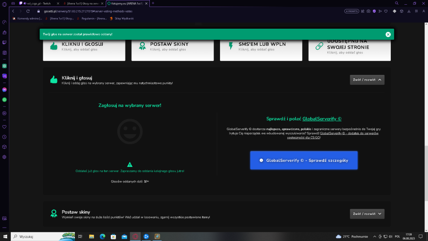Viewport: 428px width, 241px height.
Task: Open the sidebar bookmarks heart icon
Action: pyautogui.click(x=4, y=127)
